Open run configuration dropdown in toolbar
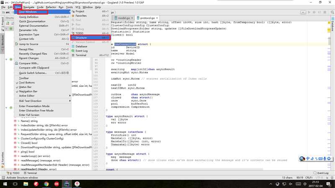Viewport: 335px width, 188px height. click(303, 13)
